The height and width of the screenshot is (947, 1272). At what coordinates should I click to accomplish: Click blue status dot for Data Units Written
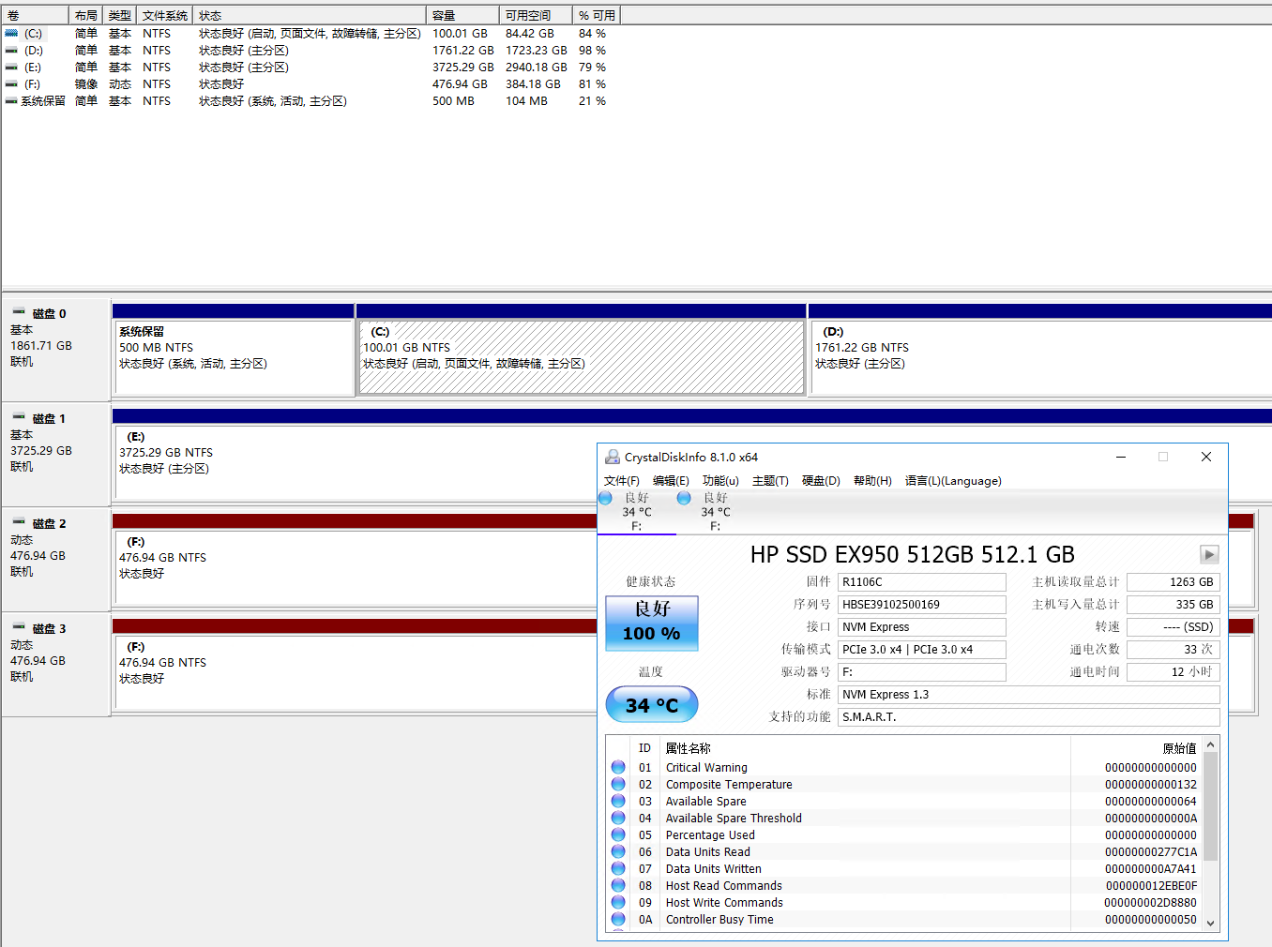618,868
